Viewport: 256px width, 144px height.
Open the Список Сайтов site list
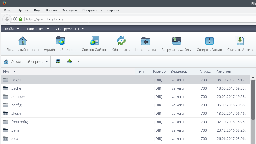click(94, 41)
